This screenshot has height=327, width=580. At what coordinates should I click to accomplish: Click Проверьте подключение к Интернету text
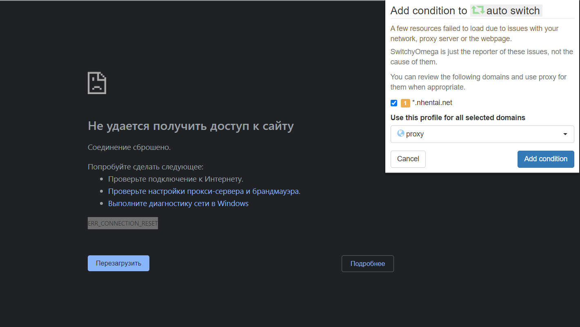tap(176, 179)
